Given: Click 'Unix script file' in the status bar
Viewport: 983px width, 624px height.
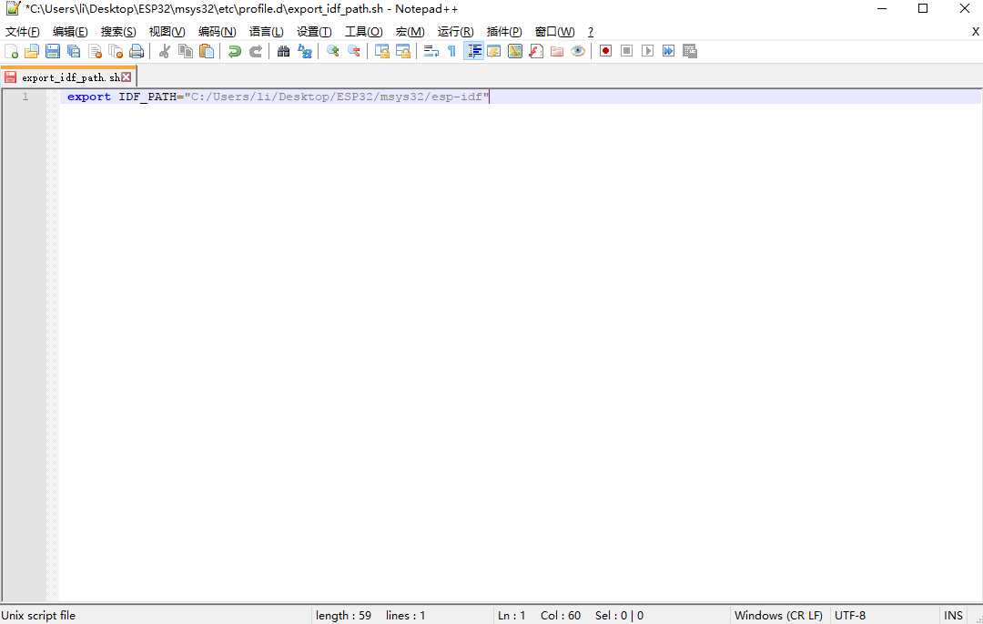Looking at the screenshot, I should tap(39, 615).
